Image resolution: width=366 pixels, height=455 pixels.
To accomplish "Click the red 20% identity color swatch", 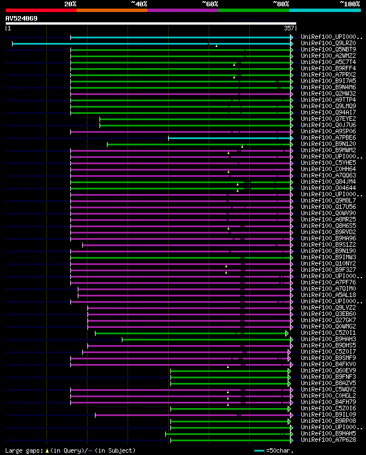I will tap(41, 10).
